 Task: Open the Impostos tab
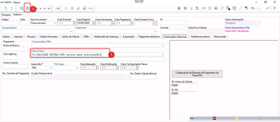tap(18, 37)
